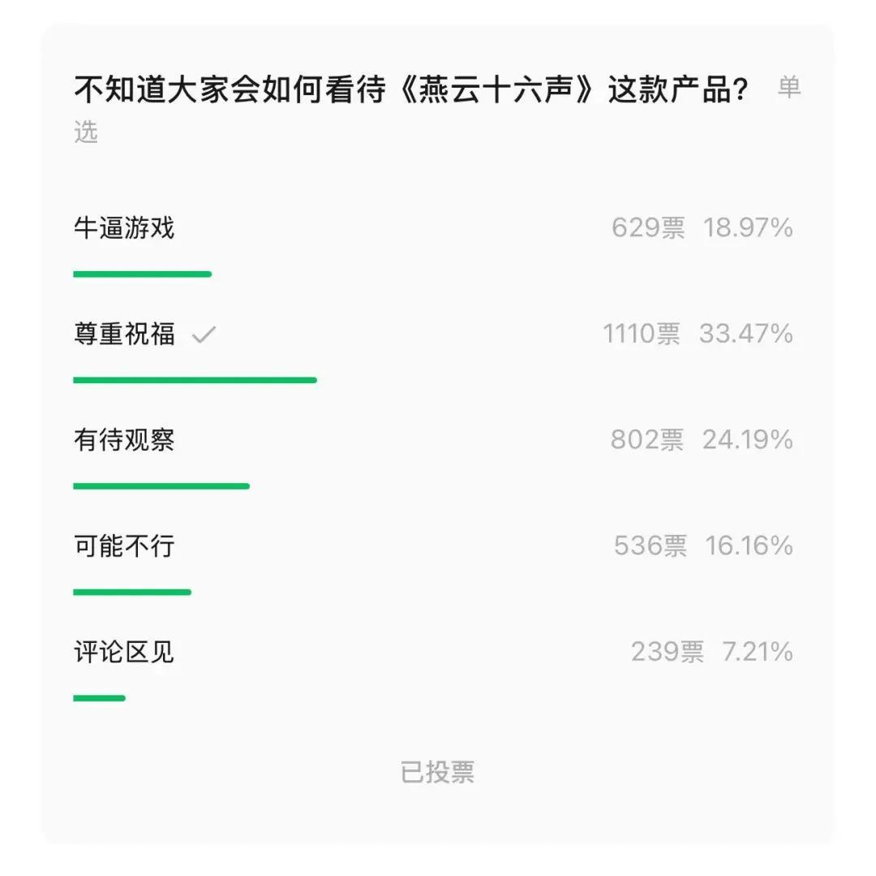Click the green bar under 牛逼游戏
876x876 pixels.
tap(143, 274)
